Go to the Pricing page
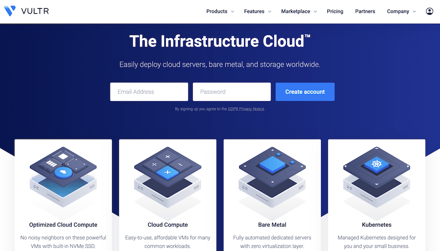Viewport: 440px width, 251px height. pyautogui.click(x=335, y=11)
